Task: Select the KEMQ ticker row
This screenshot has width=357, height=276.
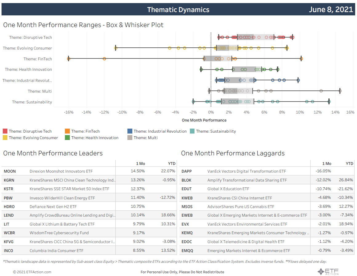Action: coord(267,233)
